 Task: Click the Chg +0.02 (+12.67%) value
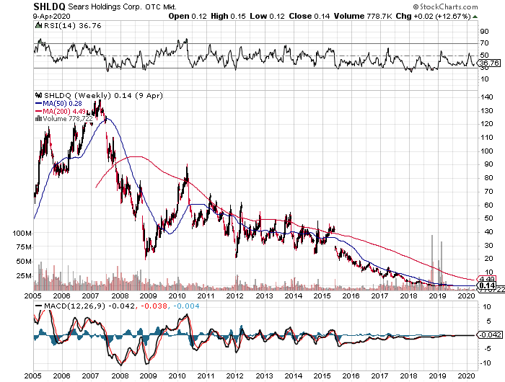point(433,16)
